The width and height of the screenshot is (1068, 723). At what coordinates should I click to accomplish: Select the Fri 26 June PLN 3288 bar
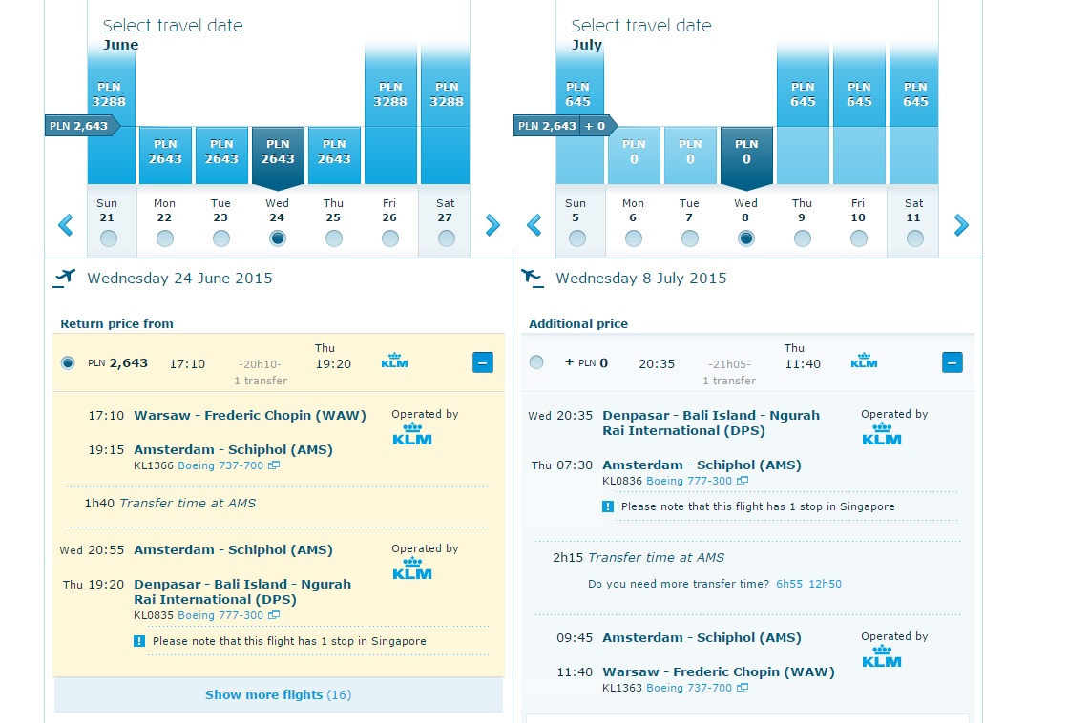coord(390,113)
